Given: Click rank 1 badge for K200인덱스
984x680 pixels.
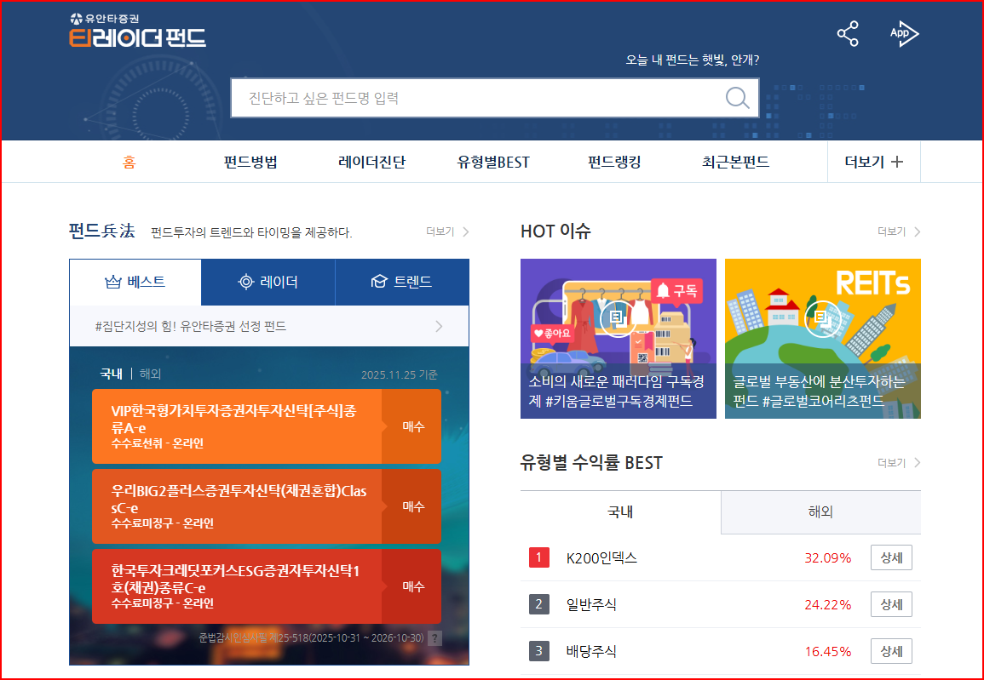Looking at the screenshot, I should coord(539,557).
